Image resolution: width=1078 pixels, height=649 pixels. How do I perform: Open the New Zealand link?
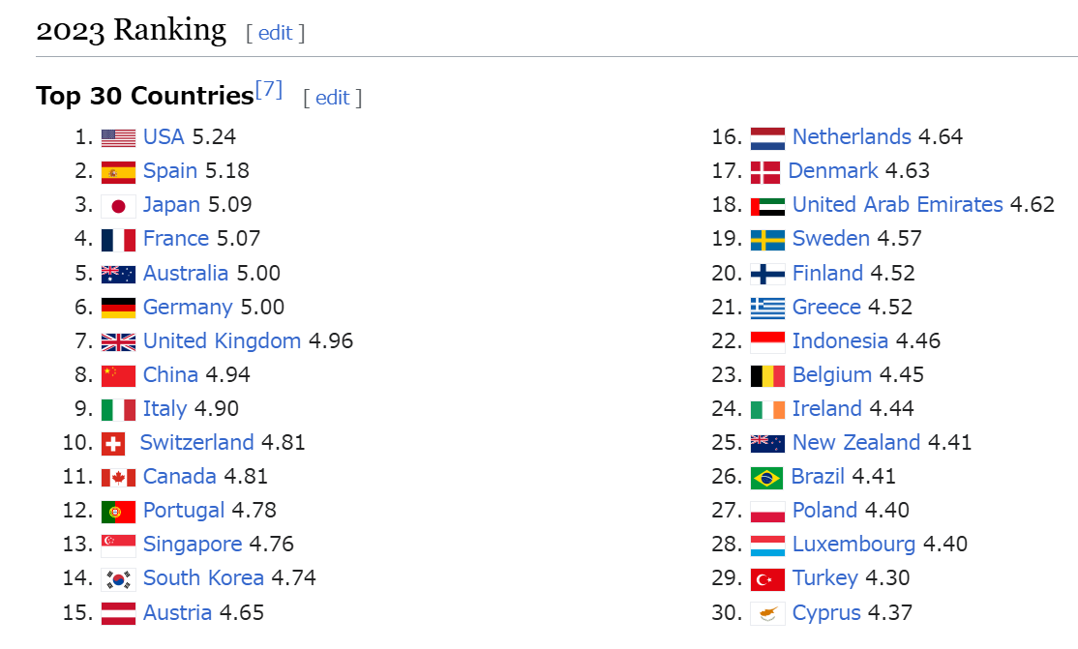click(855, 443)
